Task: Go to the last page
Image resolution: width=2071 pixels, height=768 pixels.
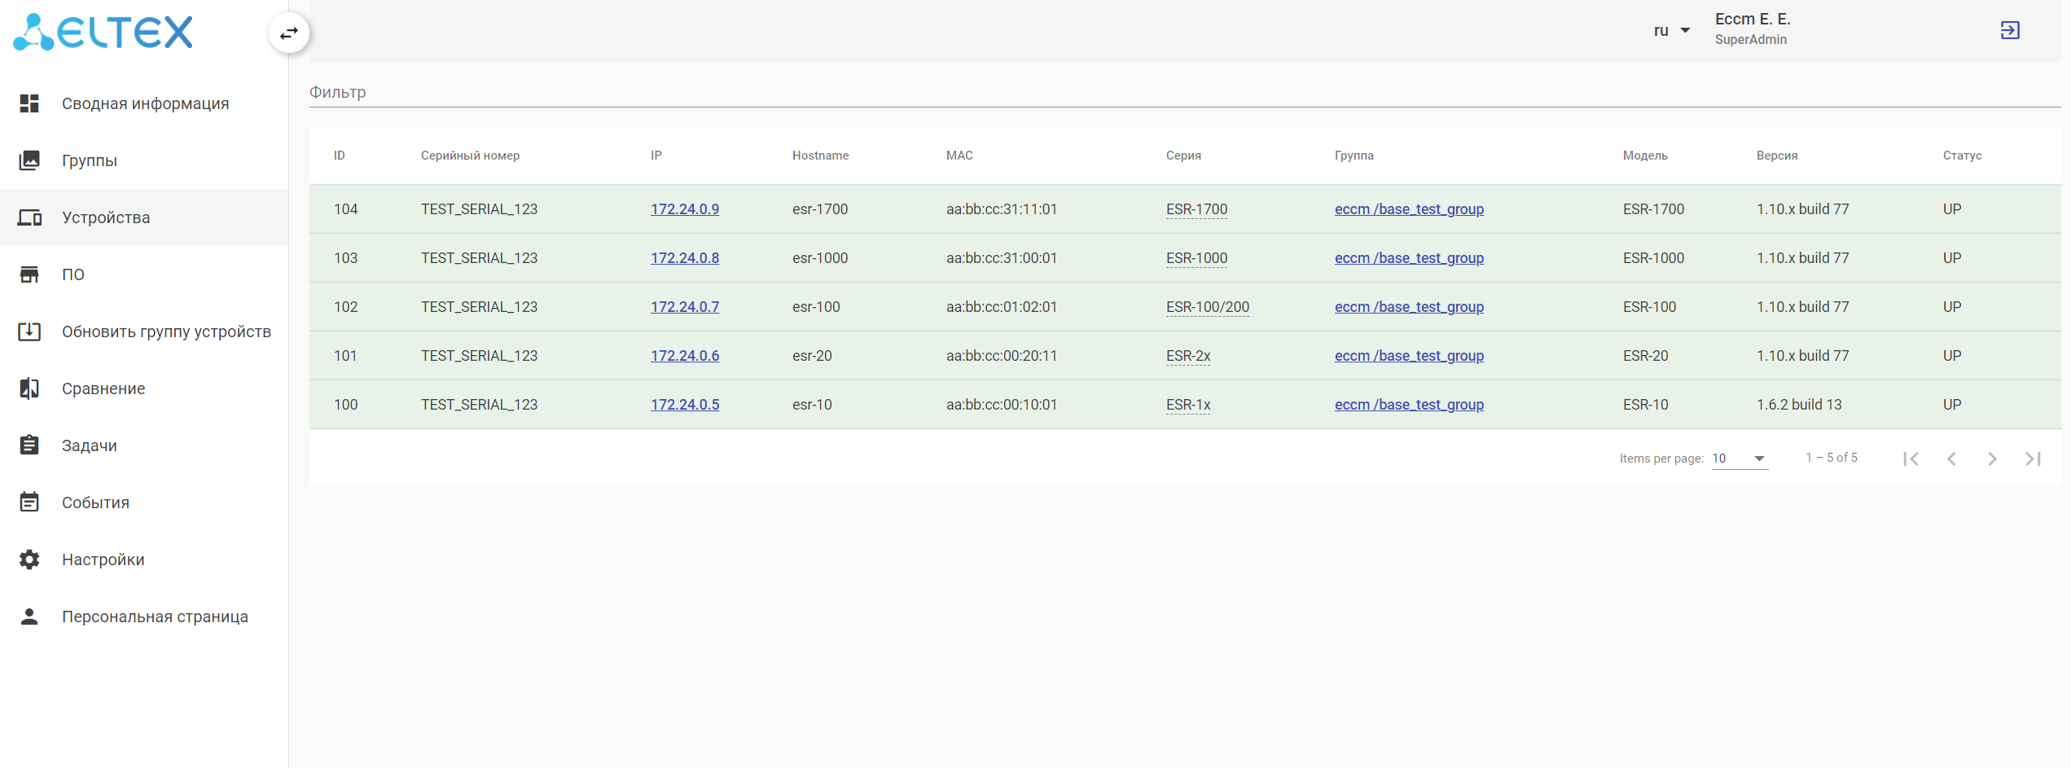Action: pos(2033,459)
